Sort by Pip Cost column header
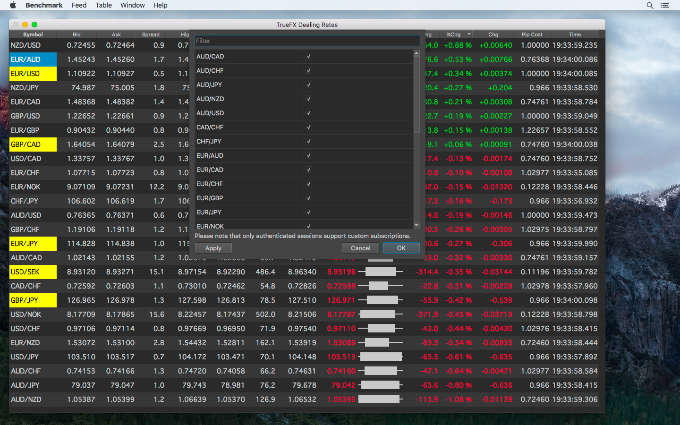The width and height of the screenshot is (680, 425). click(x=532, y=34)
